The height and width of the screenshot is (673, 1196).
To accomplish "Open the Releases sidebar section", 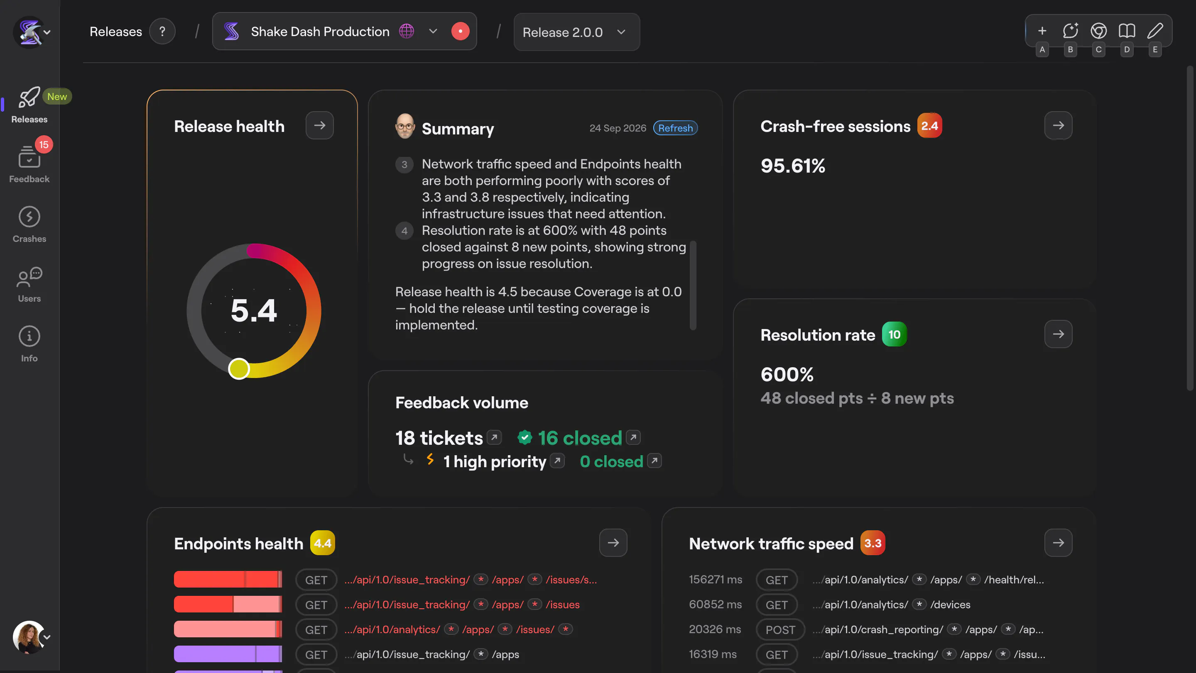I will (29, 106).
